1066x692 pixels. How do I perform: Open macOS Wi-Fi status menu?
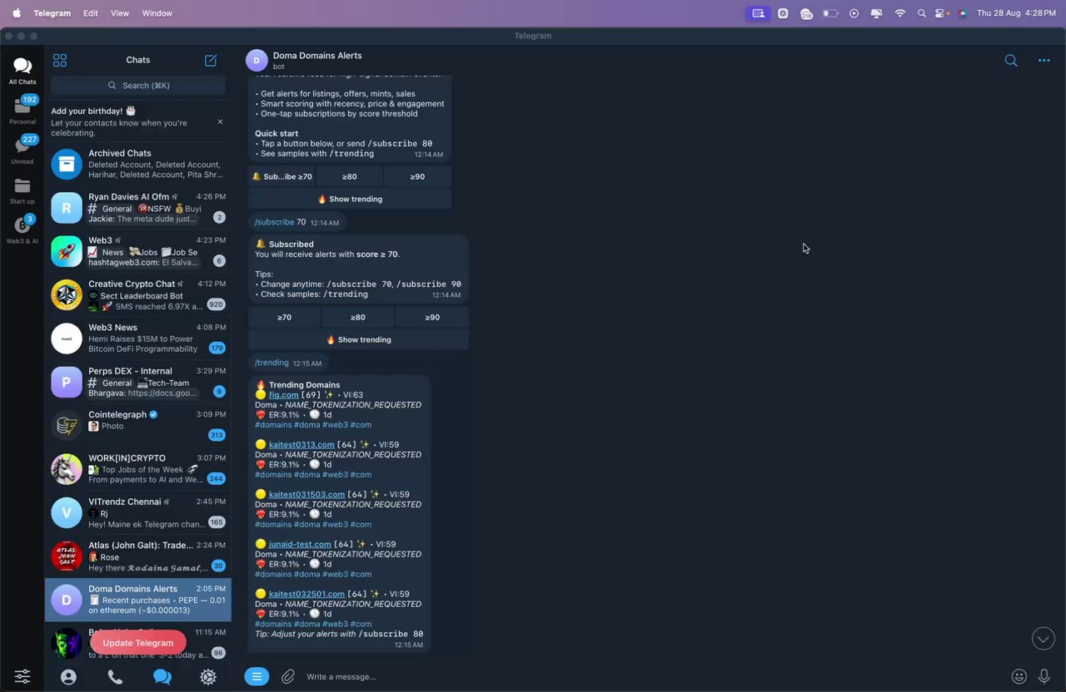click(x=899, y=13)
